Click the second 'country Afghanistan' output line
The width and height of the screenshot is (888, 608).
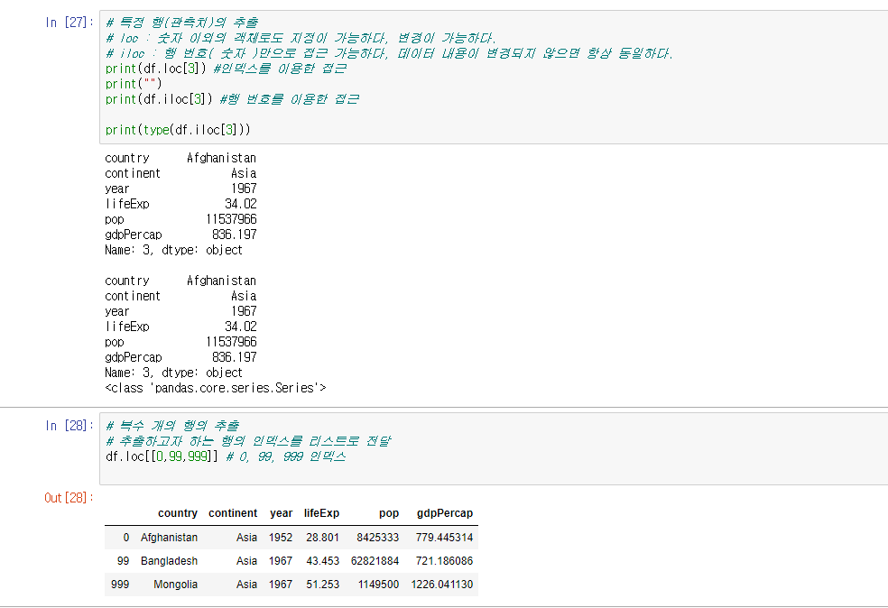[x=180, y=281]
